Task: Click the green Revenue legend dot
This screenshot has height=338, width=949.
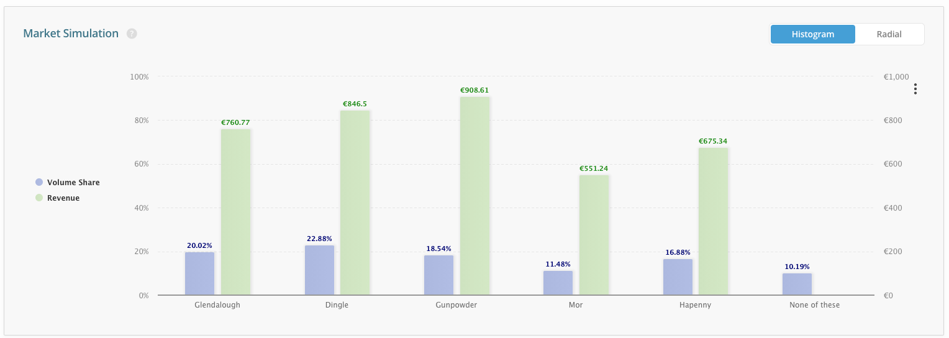Action: coord(39,198)
